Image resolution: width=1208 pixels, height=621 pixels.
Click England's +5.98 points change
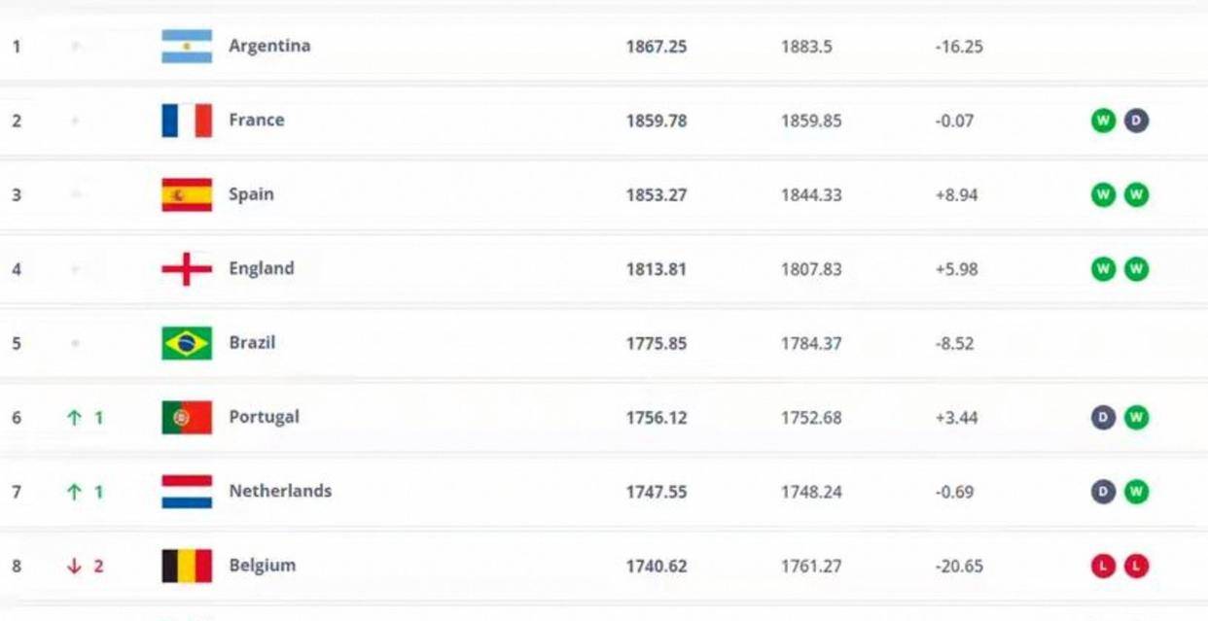(956, 269)
